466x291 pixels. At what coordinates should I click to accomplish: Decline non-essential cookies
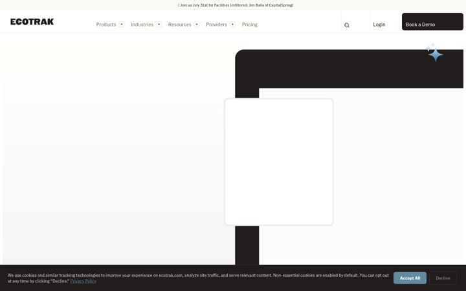coord(443,278)
